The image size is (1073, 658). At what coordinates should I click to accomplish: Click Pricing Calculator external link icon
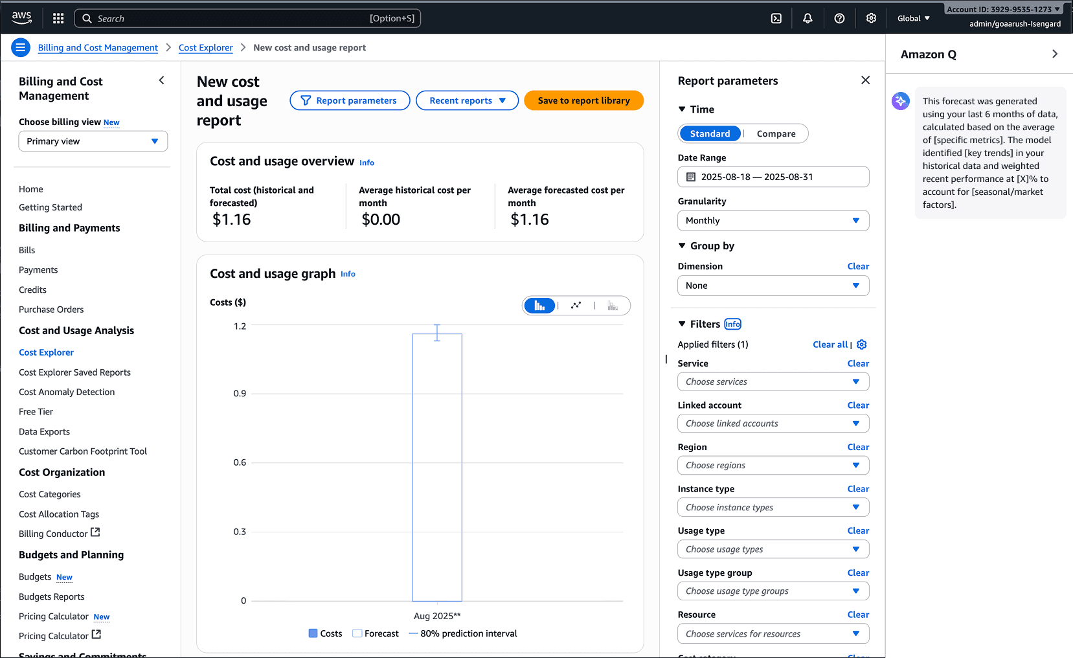pos(96,635)
